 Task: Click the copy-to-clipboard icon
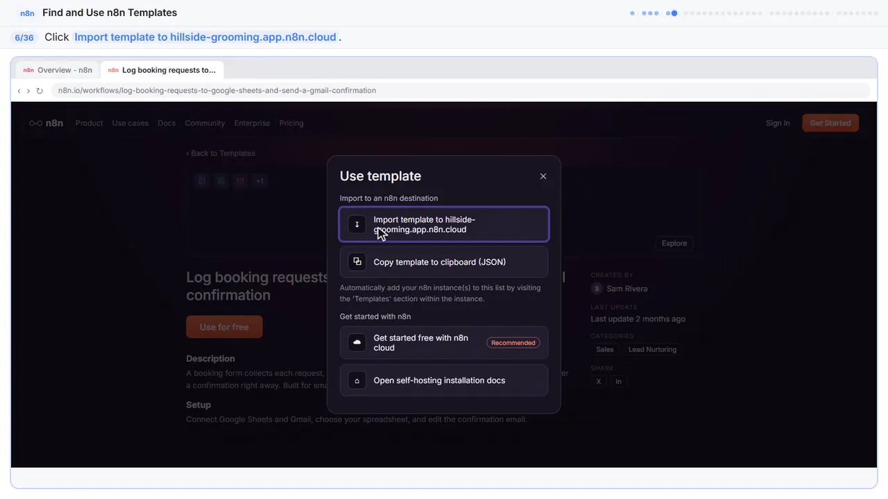(357, 262)
